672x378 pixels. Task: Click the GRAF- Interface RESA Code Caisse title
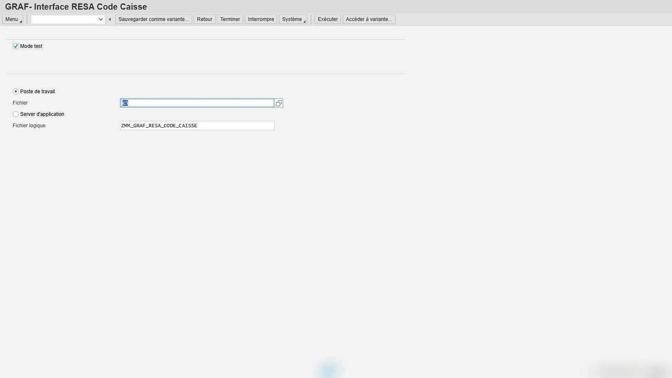76,7
